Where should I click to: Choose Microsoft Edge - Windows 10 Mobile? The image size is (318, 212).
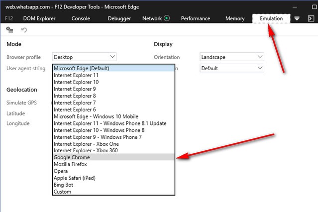pyautogui.click(x=113, y=116)
